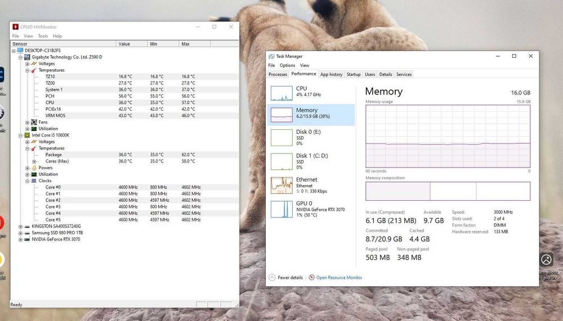Expand the NVIDIA GeForce RTX 3070 tree node
Image resolution: width=563 pixels, height=321 pixels.
point(20,239)
